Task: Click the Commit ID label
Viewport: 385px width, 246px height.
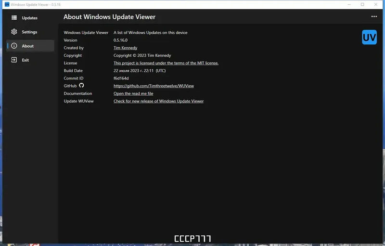Action: [74, 78]
